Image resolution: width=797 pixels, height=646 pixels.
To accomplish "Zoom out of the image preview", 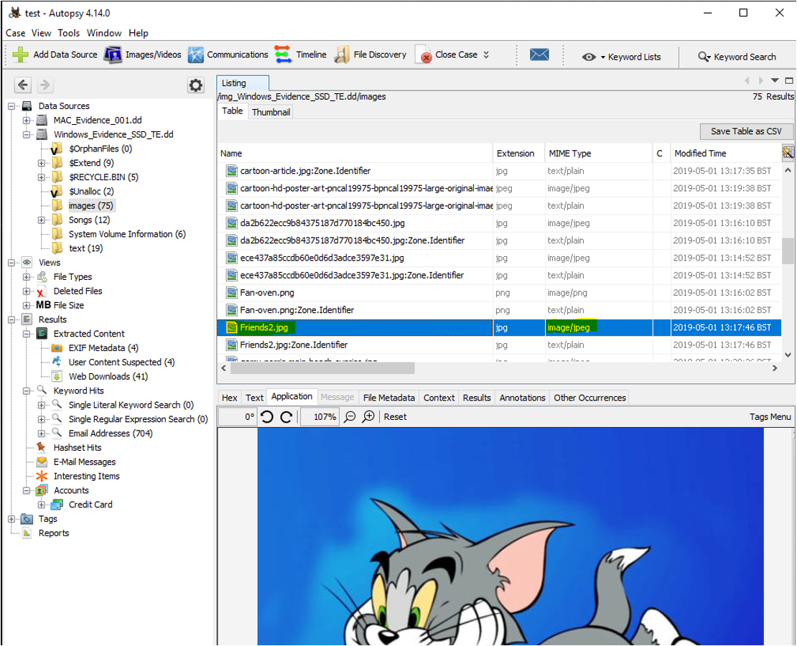I will click(350, 417).
